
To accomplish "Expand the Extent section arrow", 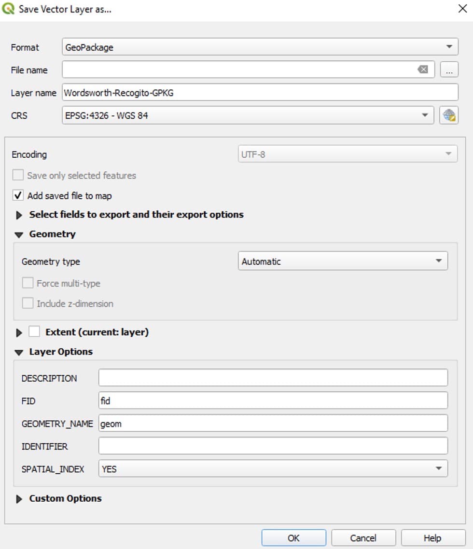I will click(19, 332).
